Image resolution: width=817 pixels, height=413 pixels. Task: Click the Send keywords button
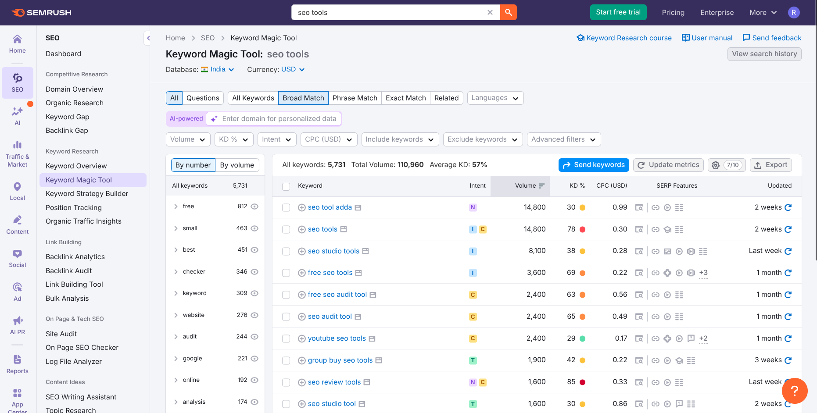tap(593, 165)
